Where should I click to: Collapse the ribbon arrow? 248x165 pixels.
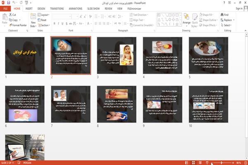246,31
